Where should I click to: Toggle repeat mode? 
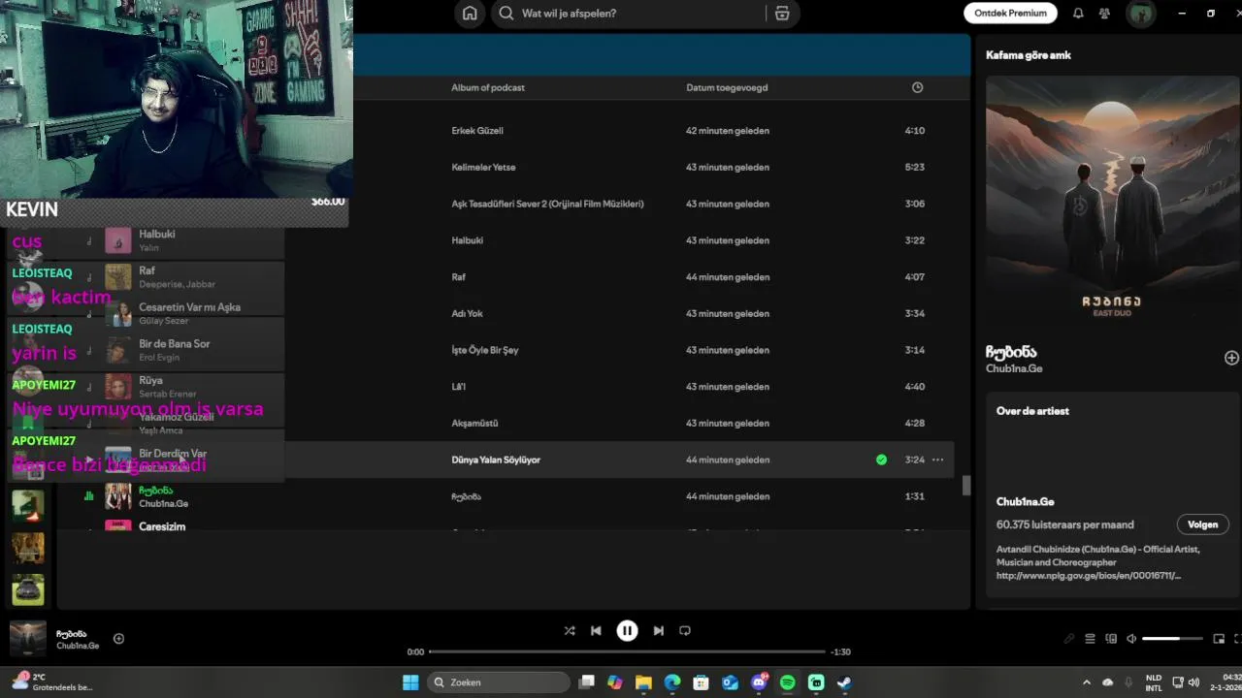(685, 631)
